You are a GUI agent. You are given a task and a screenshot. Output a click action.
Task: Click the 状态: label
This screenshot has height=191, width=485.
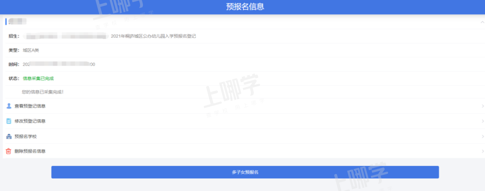tap(14, 79)
